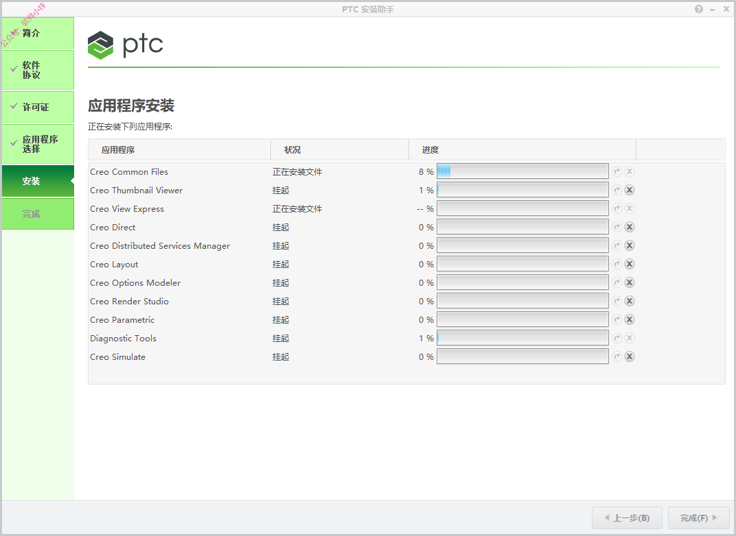Cancel the Creo Direct installation
This screenshot has height=536, width=736.
[x=630, y=228]
